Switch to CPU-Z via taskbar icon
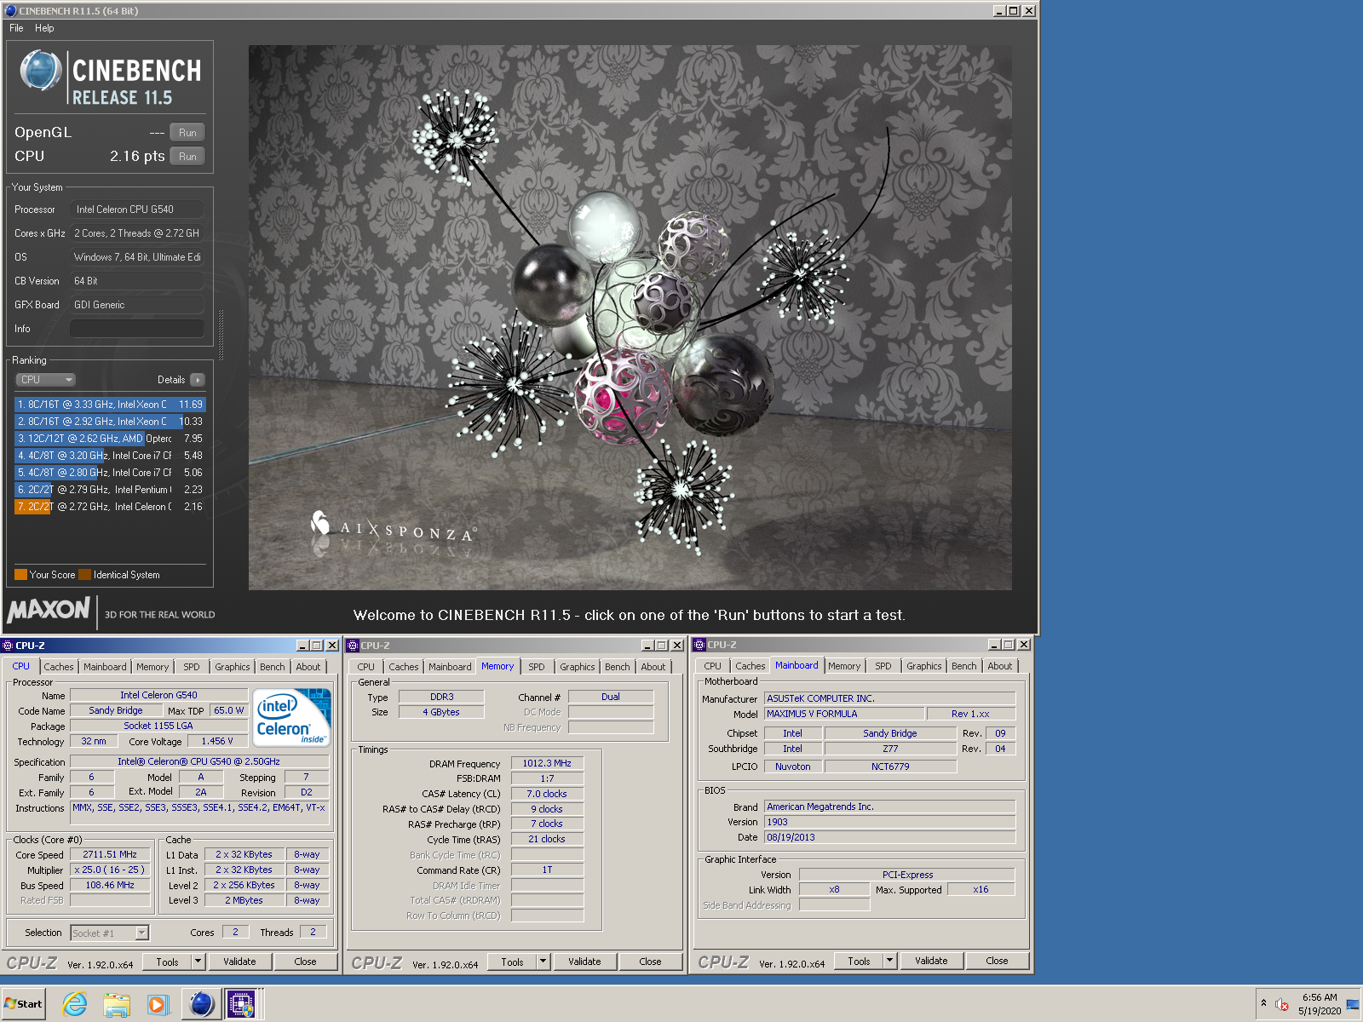1363x1022 pixels. (241, 1004)
